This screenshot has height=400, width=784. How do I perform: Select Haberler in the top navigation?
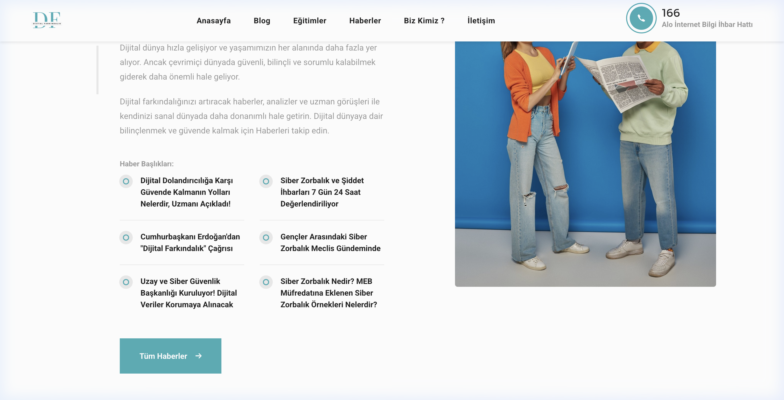coord(365,21)
